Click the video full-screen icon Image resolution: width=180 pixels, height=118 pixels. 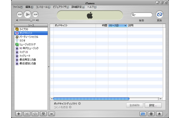(52, 114)
